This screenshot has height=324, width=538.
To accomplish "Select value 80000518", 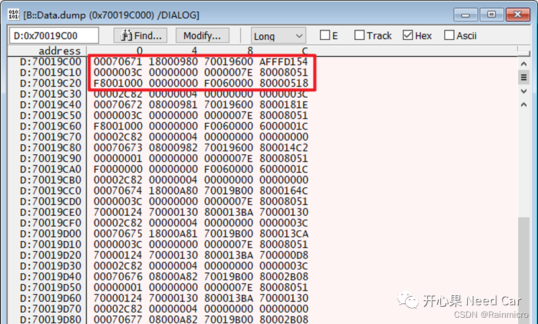I will pyautogui.click(x=284, y=83).
